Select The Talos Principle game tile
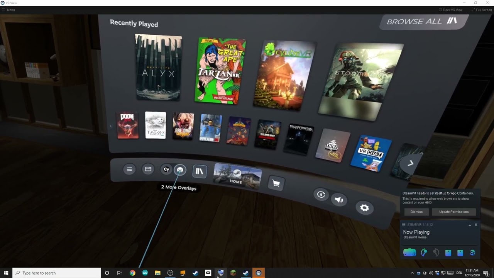Image resolution: width=494 pixels, height=278 pixels. pos(156,125)
